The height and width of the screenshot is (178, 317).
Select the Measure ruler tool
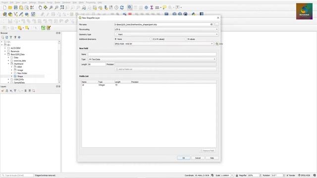157,8
